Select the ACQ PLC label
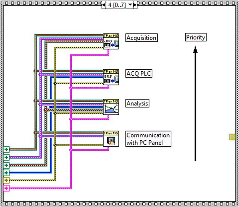 pos(139,73)
